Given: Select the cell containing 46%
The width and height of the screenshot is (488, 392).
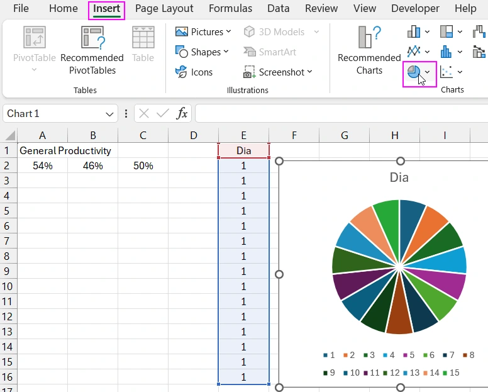Looking at the screenshot, I should [x=92, y=165].
